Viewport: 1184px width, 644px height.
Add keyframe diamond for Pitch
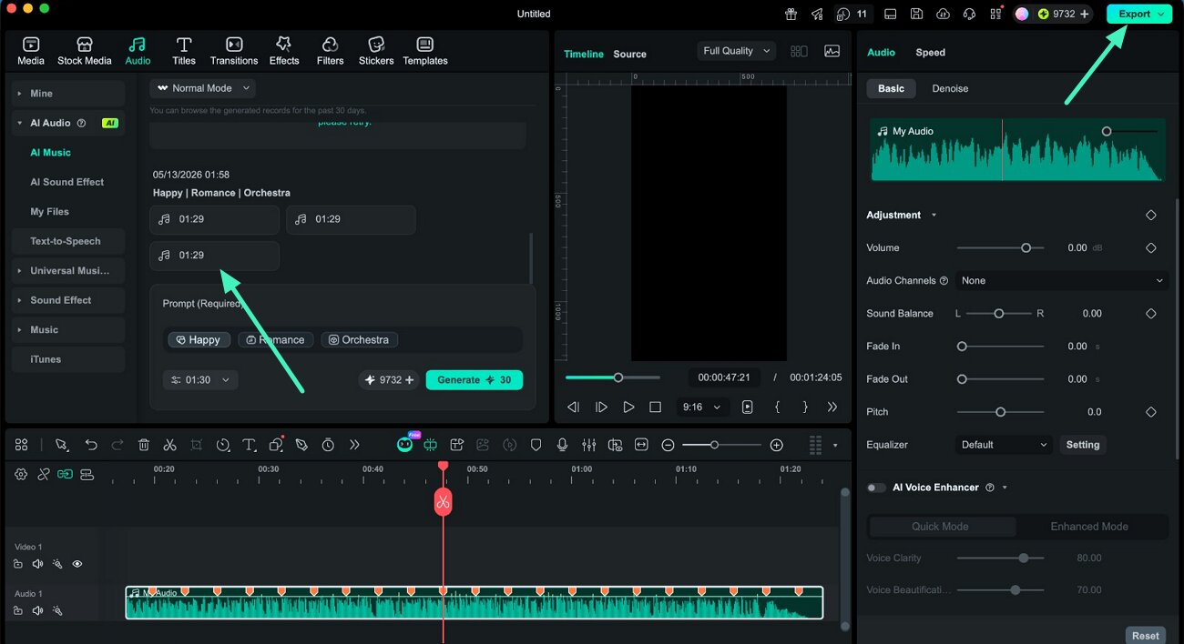click(x=1150, y=412)
